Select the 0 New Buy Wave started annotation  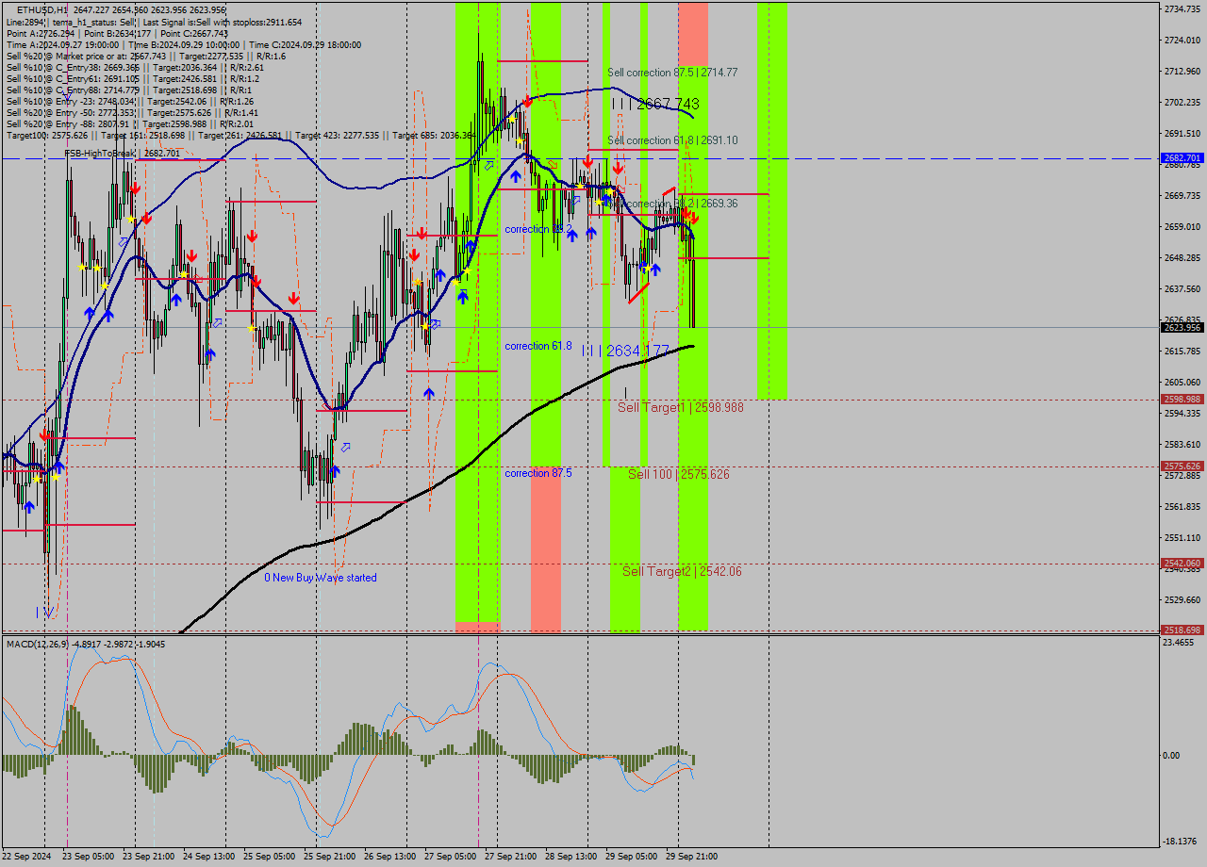[321, 578]
